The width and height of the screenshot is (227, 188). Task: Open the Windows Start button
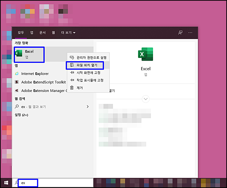(6, 183)
